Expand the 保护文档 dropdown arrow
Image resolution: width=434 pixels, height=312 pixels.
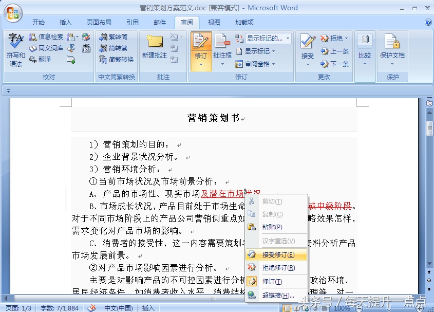click(x=392, y=64)
